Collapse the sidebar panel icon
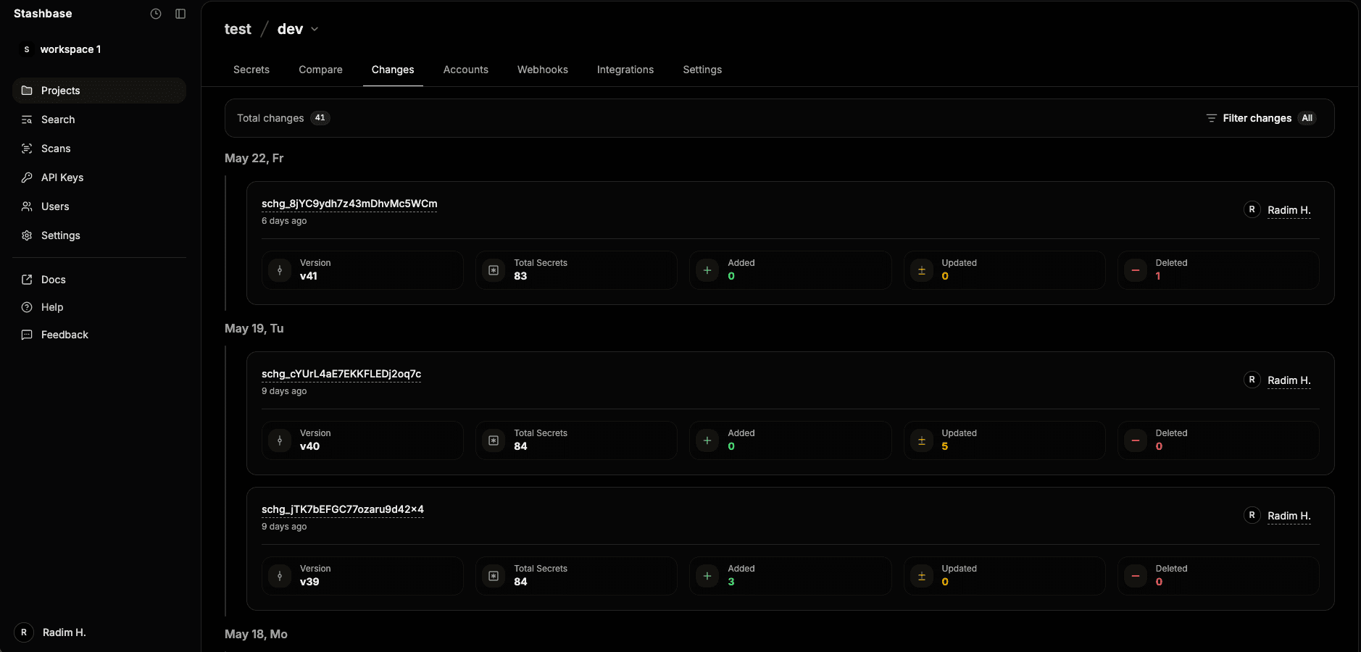 coord(180,14)
